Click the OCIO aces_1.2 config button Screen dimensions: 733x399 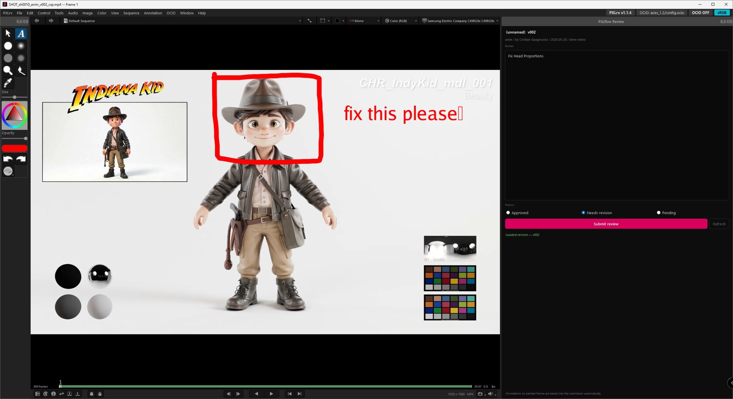click(661, 13)
